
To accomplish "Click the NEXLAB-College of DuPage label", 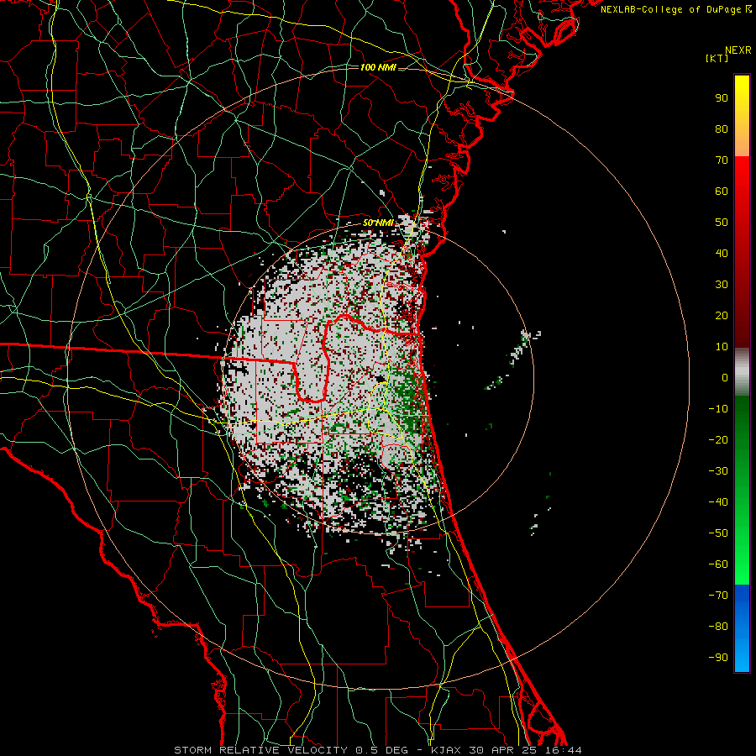I will pyautogui.click(x=675, y=9).
